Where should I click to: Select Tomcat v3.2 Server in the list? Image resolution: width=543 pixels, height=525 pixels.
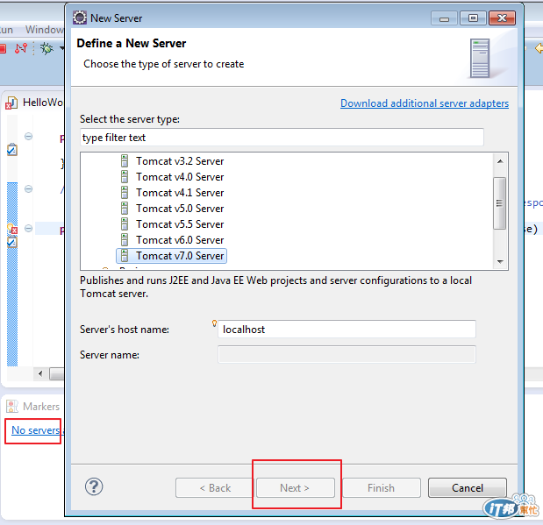(179, 161)
